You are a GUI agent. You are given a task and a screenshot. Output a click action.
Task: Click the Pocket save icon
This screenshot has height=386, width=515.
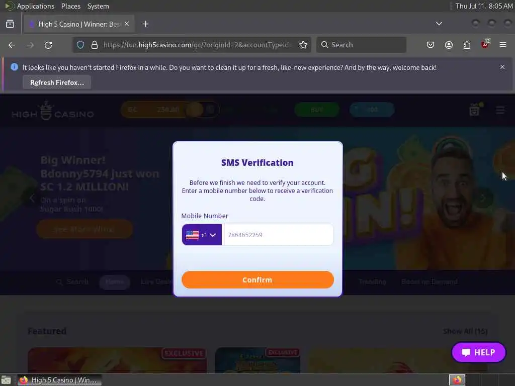431,45
